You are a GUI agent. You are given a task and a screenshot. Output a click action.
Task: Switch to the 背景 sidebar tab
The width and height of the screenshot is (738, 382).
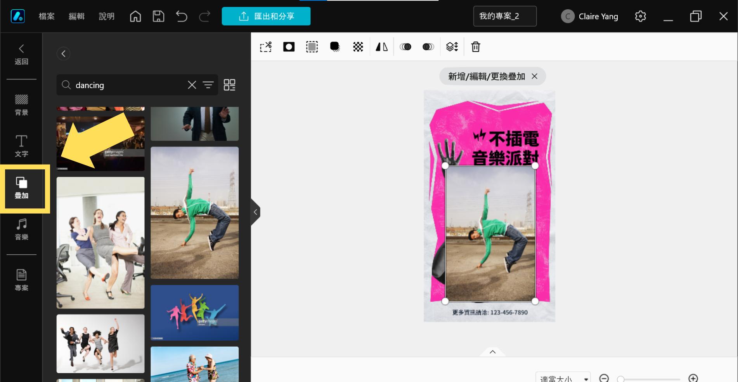[21, 105]
